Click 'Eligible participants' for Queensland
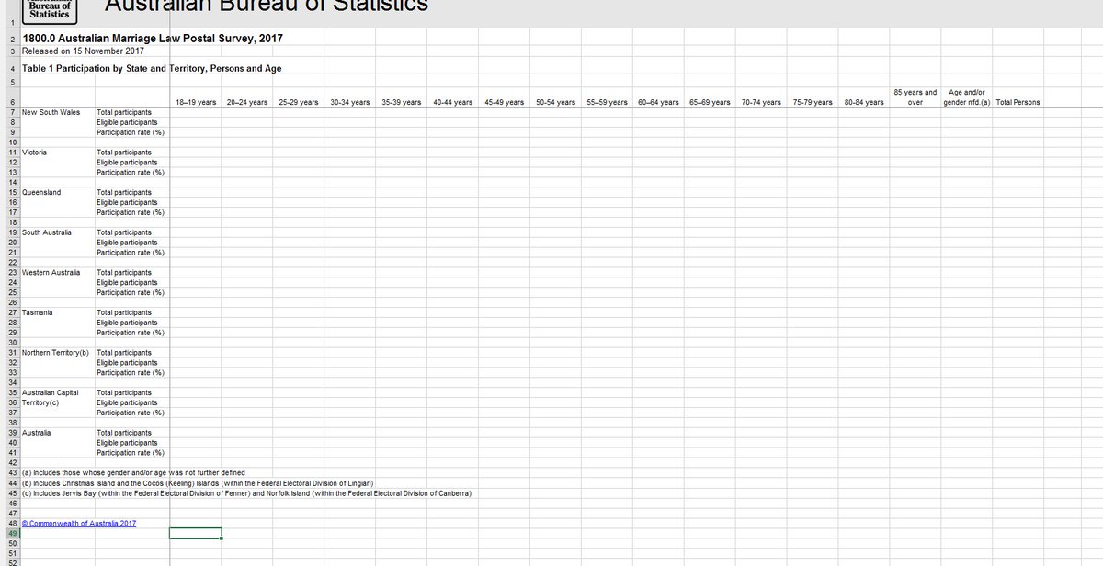This screenshot has width=1103, height=566. coord(127,202)
